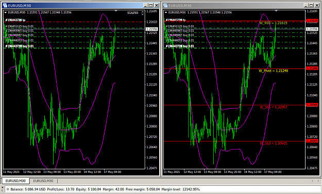The height and width of the screenshot is (194, 322).
Task: Click the small circle icon before Balance
Action: click(x=8, y=189)
